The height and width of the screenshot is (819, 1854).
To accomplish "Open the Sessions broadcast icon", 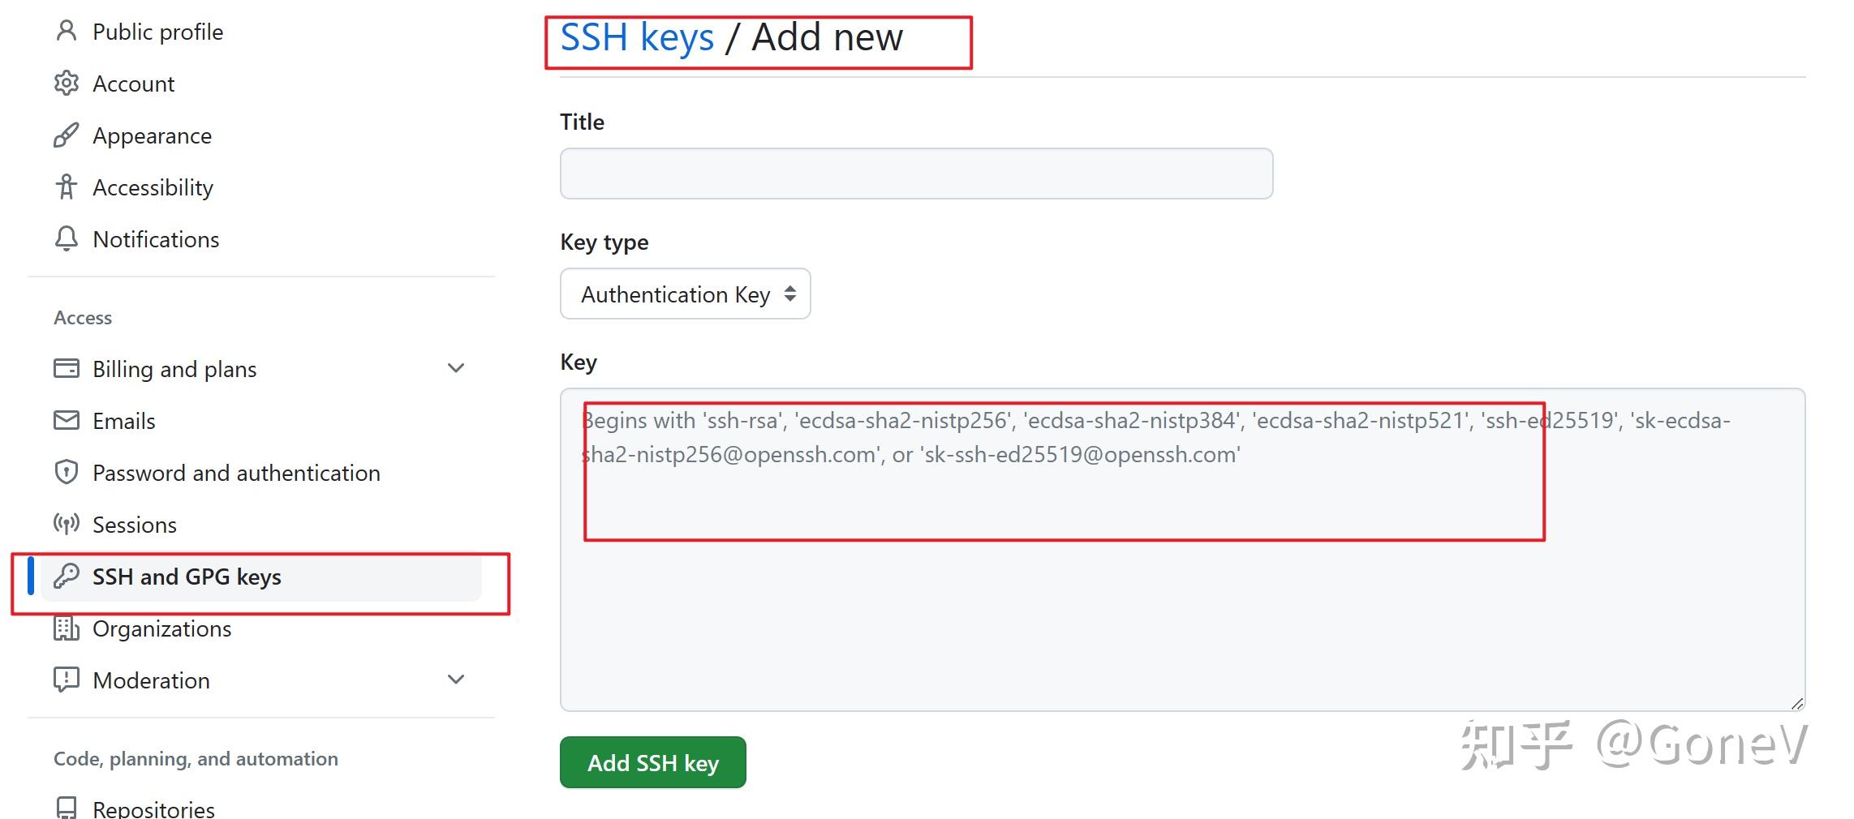I will pos(66,524).
